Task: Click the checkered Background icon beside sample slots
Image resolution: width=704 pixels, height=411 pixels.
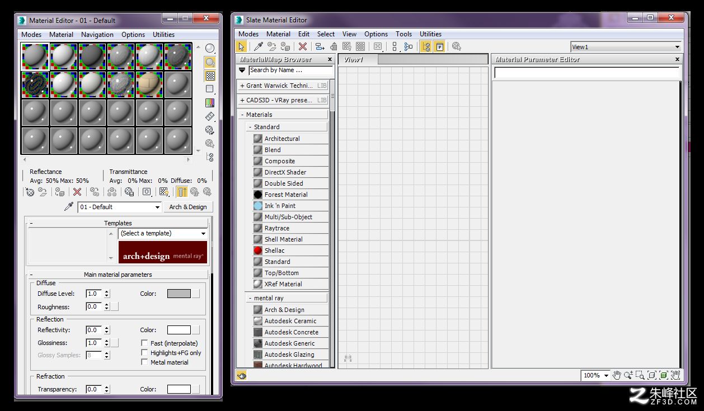Action: (210, 75)
